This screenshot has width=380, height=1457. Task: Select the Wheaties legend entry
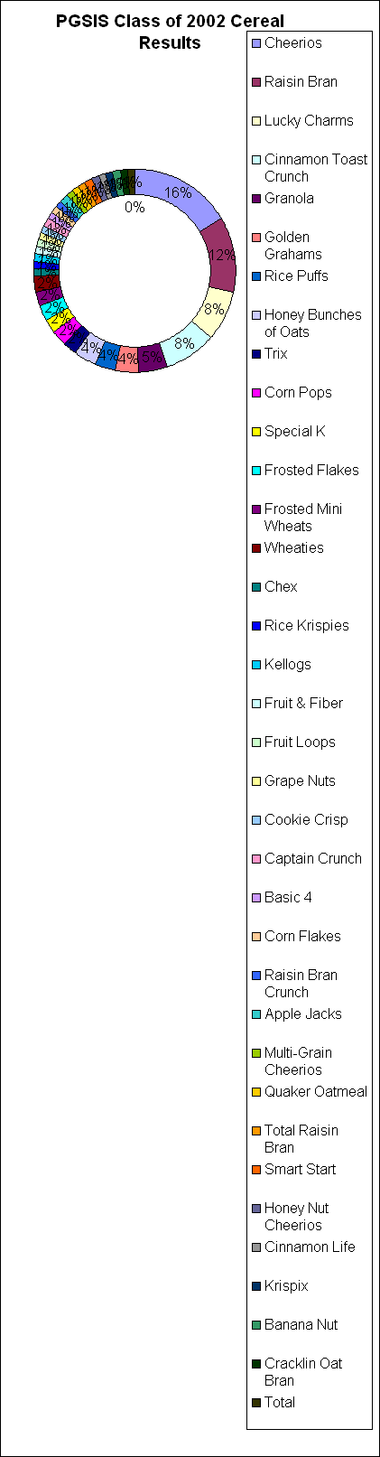click(x=287, y=548)
